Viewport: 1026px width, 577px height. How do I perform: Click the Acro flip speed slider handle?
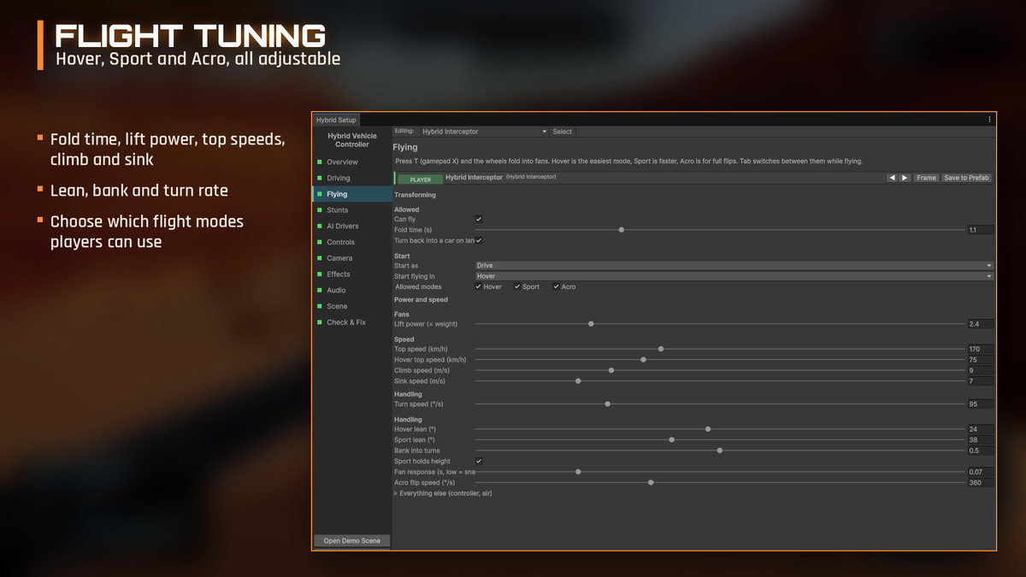point(651,482)
